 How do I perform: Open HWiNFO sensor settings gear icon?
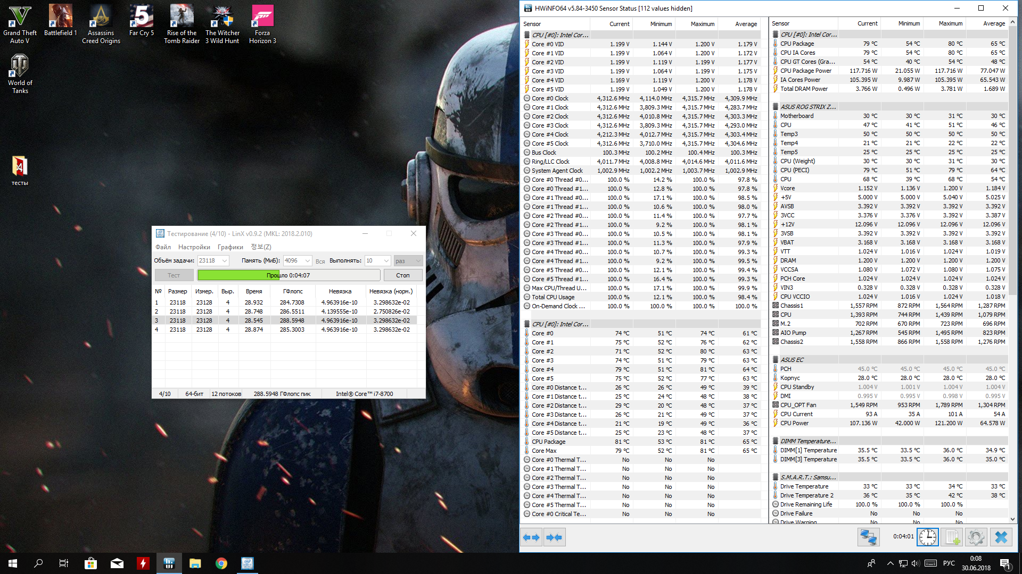pyautogui.click(x=976, y=537)
